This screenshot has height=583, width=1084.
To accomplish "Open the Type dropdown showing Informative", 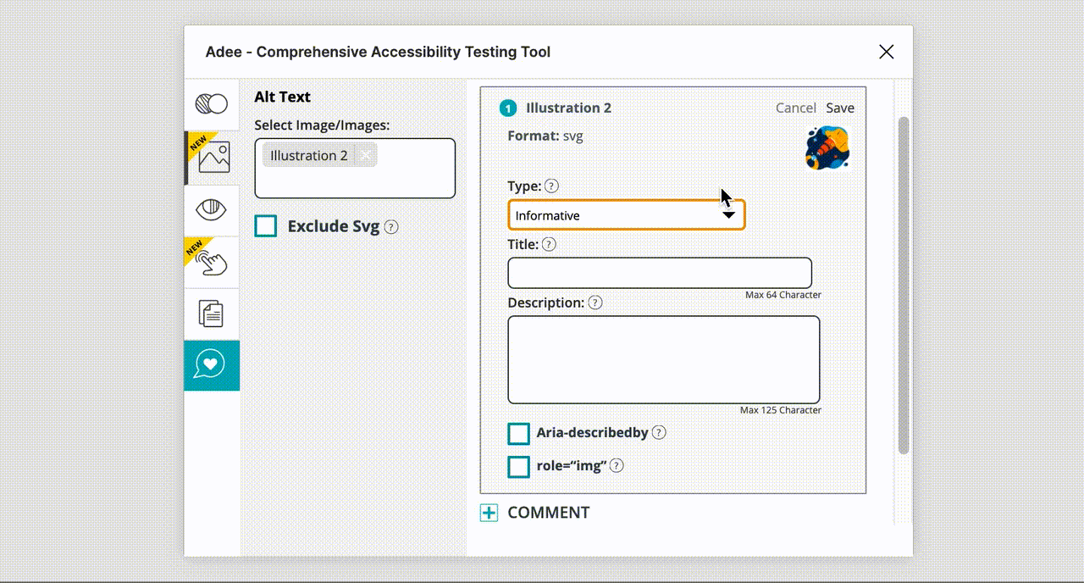I will [626, 215].
